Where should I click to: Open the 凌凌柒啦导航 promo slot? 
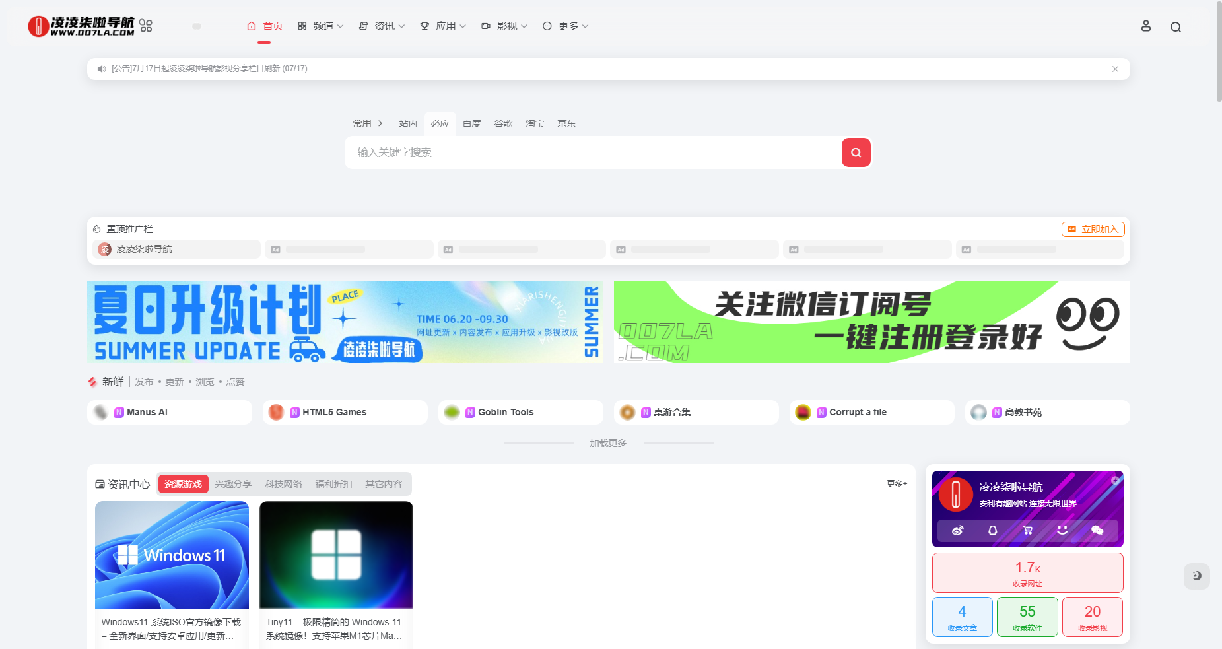(176, 249)
